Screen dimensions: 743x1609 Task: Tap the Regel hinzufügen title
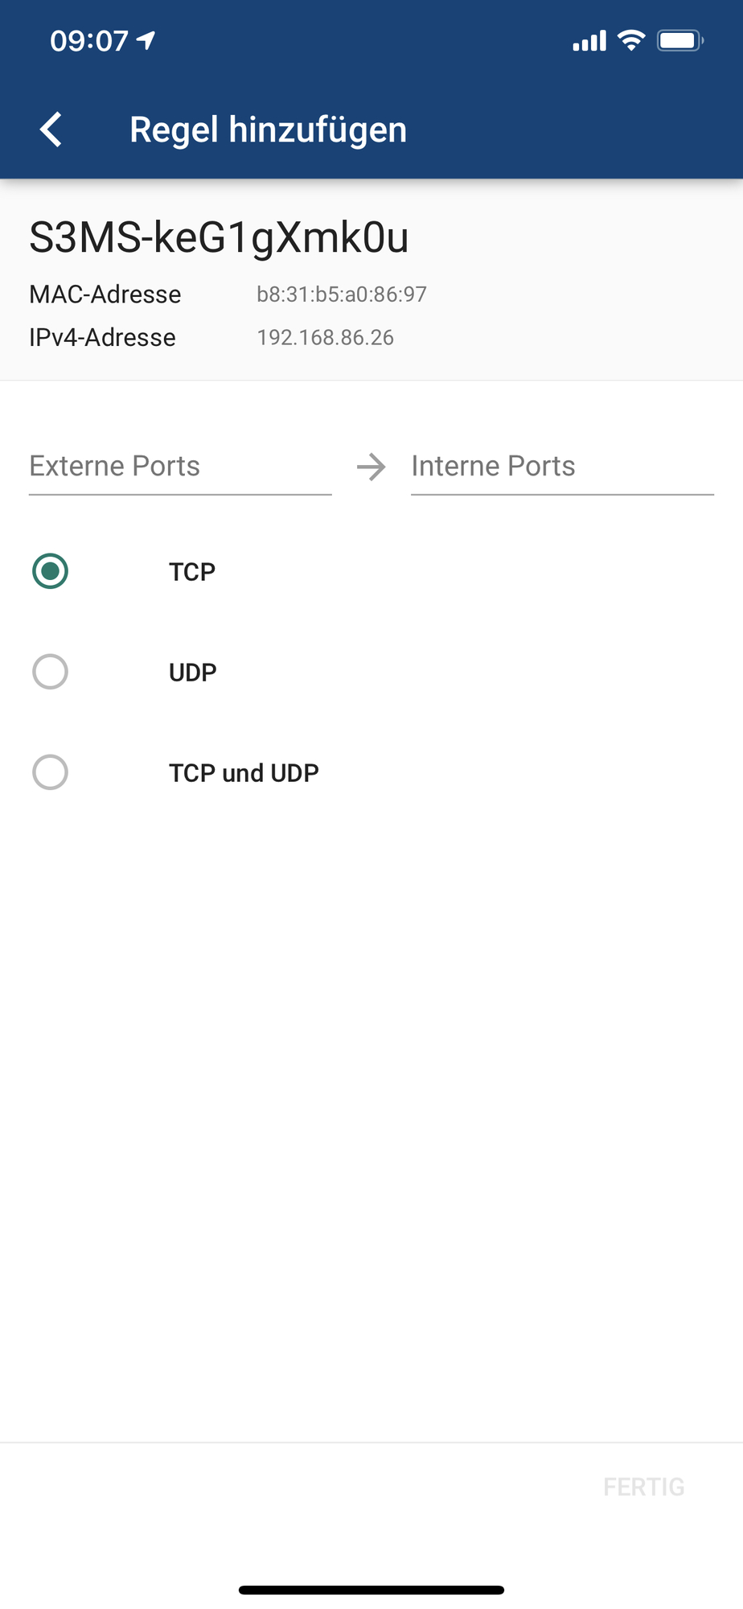tap(269, 130)
